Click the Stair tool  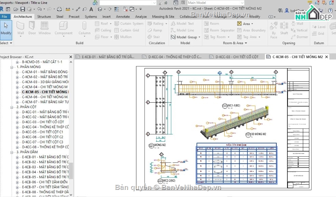tap(154, 37)
